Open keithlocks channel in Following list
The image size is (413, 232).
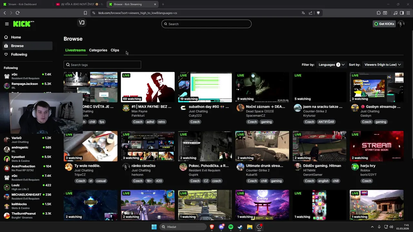click(27, 206)
